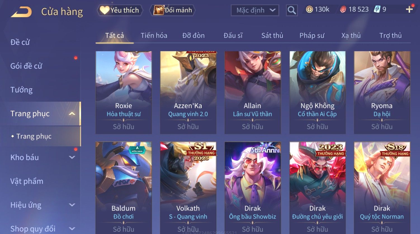Open Ngộ Không Cổ thần Ai Cập skin
The height and width of the screenshot is (234, 420).
[x=317, y=92]
